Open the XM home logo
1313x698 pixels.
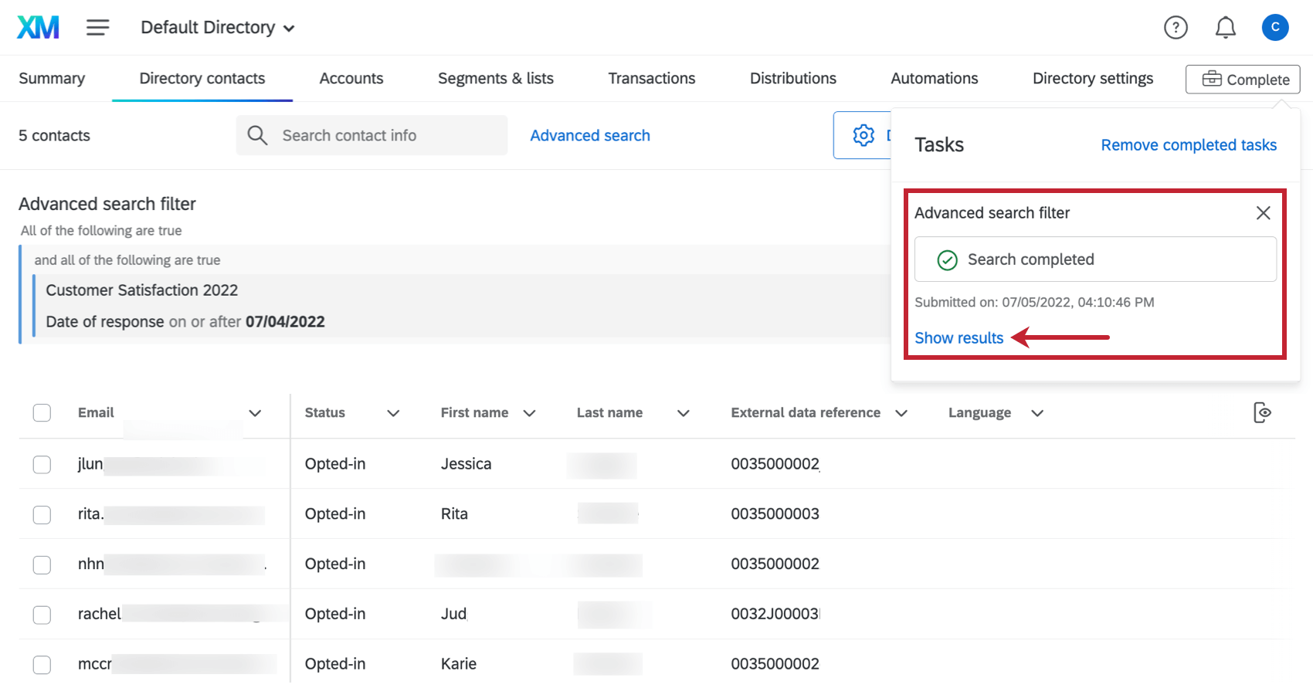tap(37, 26)
